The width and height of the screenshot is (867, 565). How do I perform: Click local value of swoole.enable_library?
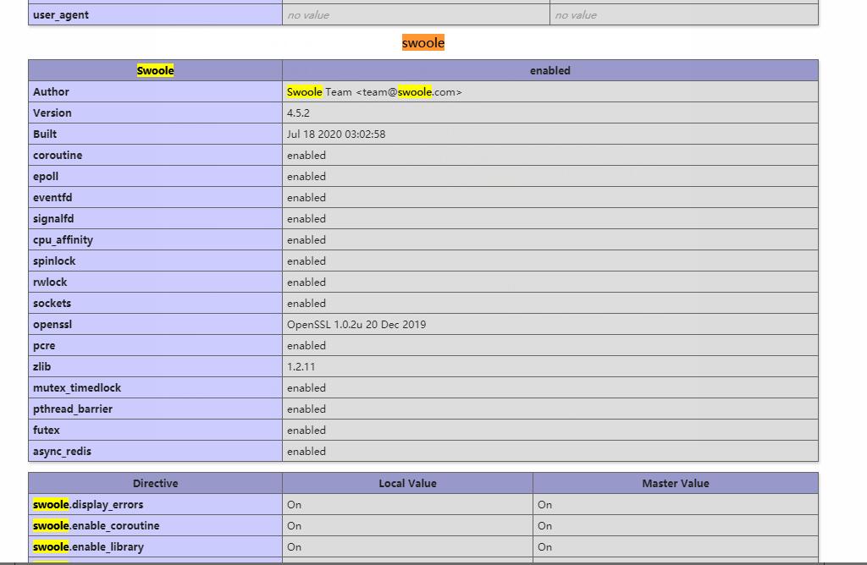294,546
